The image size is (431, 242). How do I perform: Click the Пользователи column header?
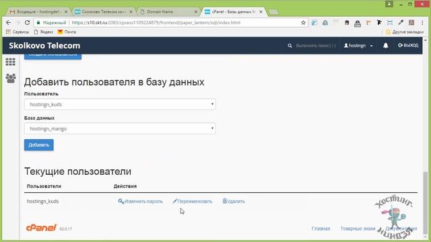pos(44,186)
